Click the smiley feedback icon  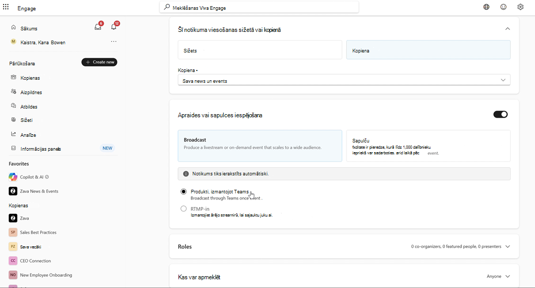pos(503,7)
